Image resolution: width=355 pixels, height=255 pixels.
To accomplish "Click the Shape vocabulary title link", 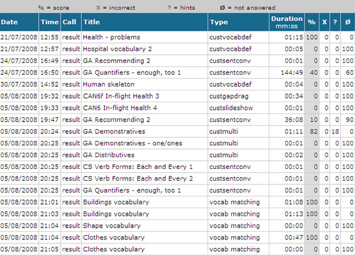I will 112,226.
